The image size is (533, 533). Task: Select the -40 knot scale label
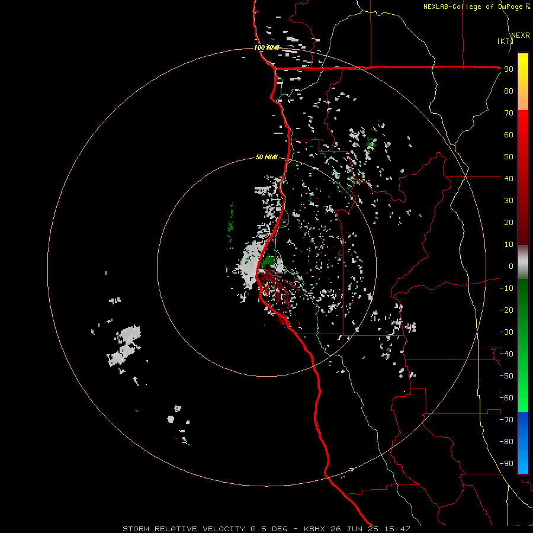[x=506, y=354]
